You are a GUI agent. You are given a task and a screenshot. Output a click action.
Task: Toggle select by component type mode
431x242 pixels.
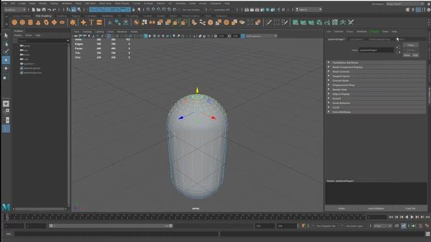coord(79,9)
